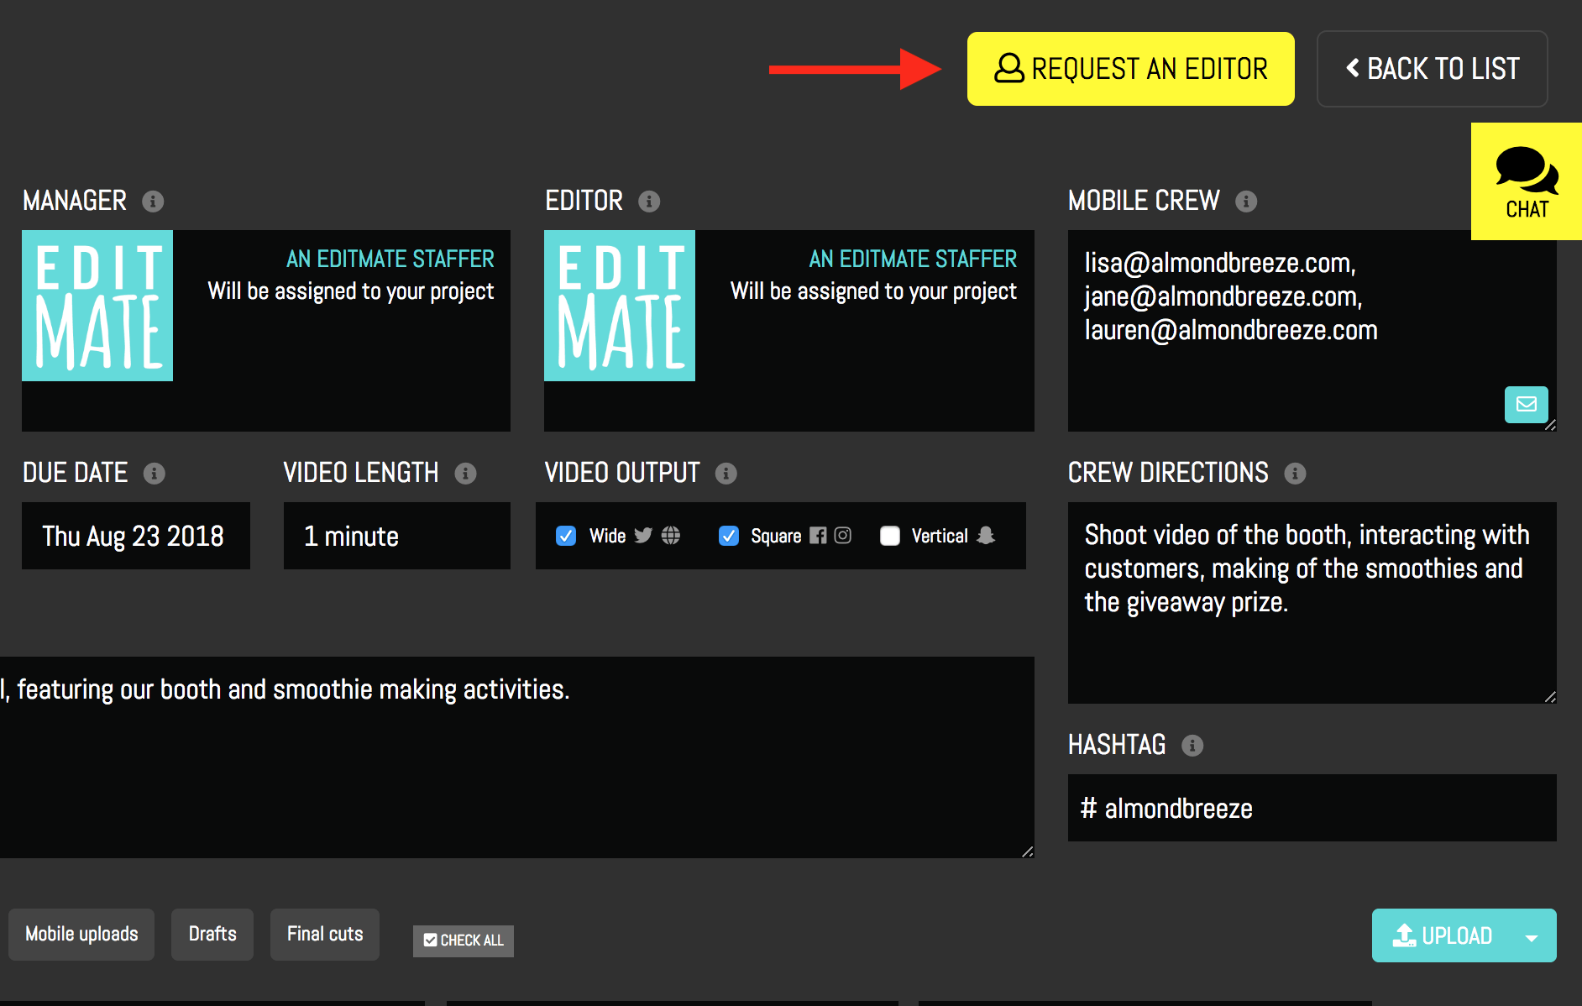Switch to the Final cuts tab

click(x=325, y=935)
